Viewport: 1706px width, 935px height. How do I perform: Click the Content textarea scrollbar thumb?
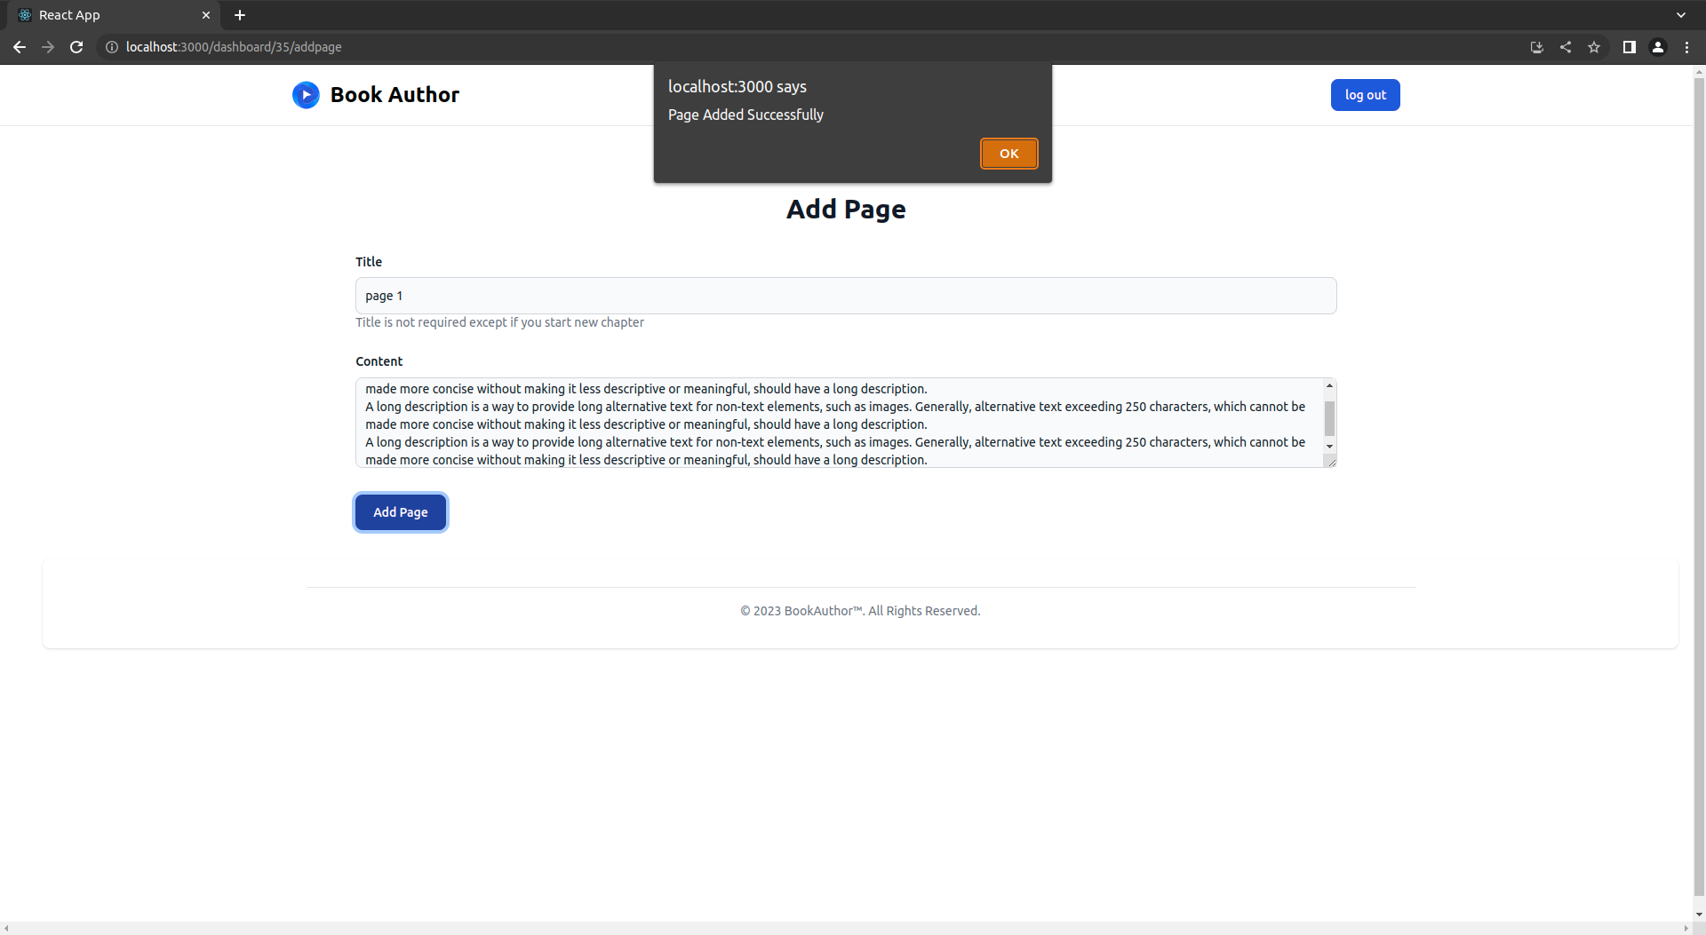[x=1329, y=418]
